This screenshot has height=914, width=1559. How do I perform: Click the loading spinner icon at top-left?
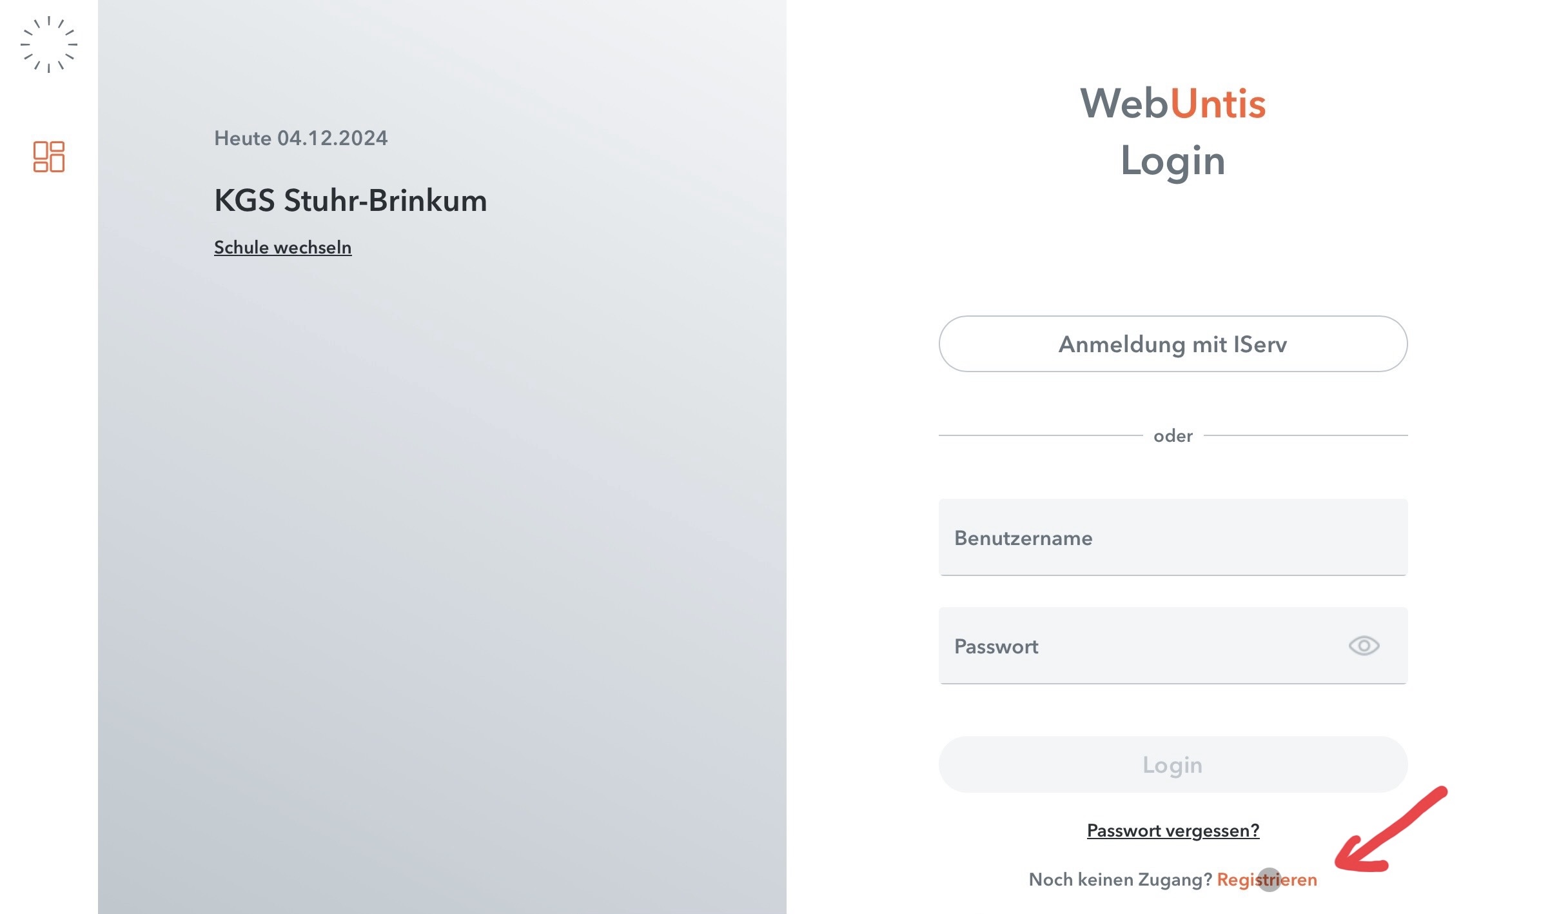point(49,45)
